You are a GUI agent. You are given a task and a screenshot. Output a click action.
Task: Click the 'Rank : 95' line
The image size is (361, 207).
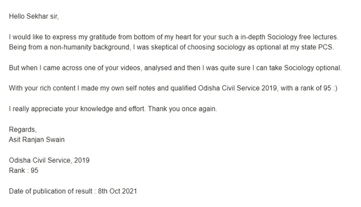click(x=23, y=171)
